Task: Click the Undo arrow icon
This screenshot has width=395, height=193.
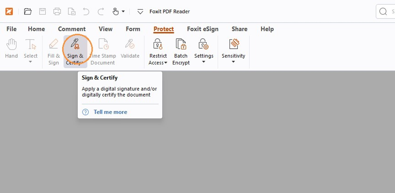Action: pyautogui.click(x=86, y=11)
